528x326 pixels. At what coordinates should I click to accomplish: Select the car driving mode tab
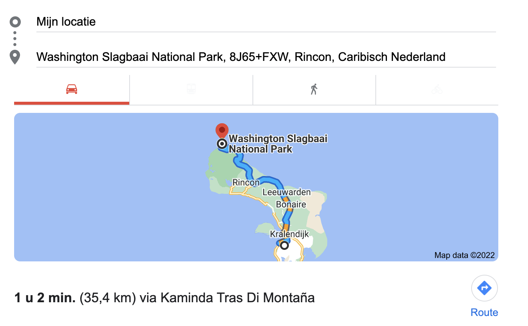point(72,89)
